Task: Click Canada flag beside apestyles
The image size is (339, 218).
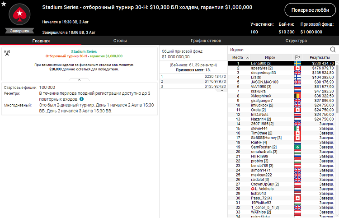Action: [x=297, y=68]
